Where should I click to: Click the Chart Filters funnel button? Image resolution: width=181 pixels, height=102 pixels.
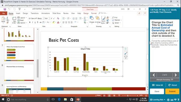(126, 58)
